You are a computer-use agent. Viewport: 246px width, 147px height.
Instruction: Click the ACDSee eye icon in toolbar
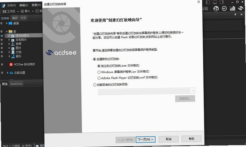241,8
